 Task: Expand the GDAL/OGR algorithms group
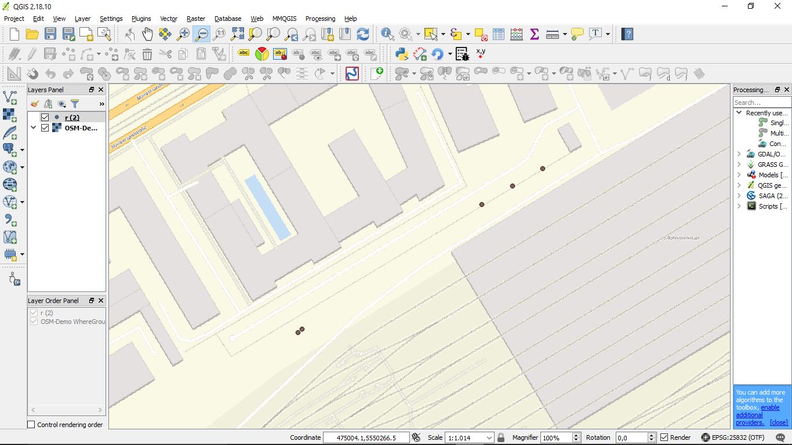tap(739, 154)
